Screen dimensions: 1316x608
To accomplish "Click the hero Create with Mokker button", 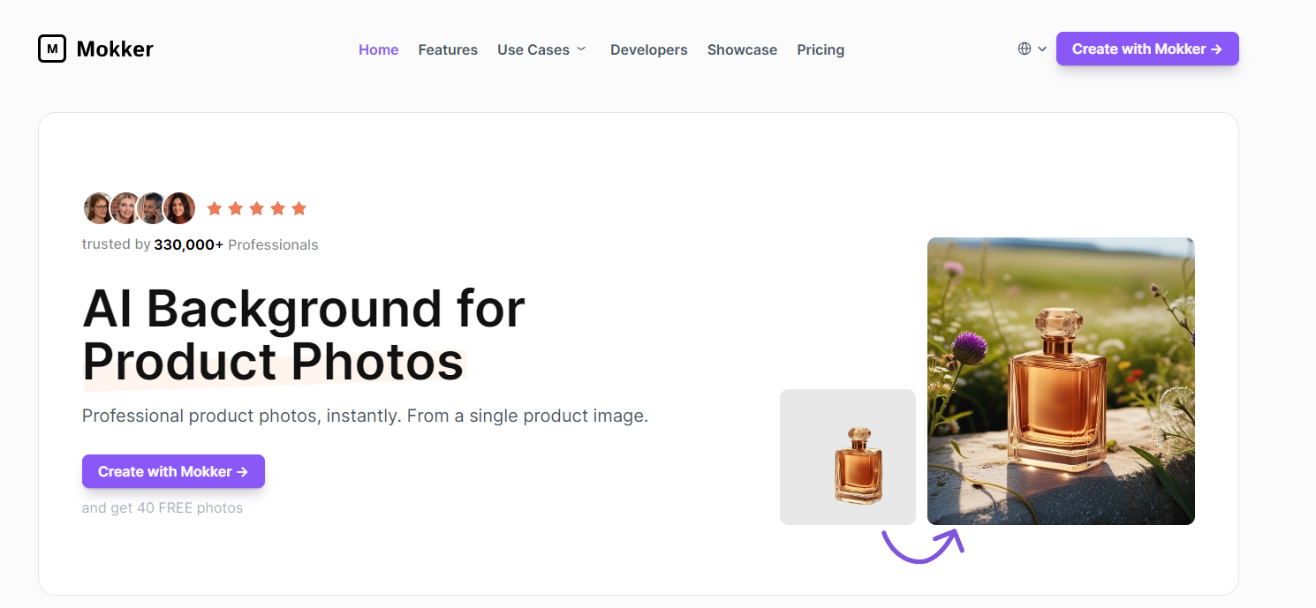I will pyautogui.click(x=173, y=471).
